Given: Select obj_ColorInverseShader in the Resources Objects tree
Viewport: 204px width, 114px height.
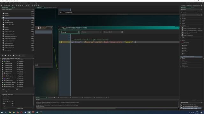Looking at the screenshot, I should [x=191, y=57].
